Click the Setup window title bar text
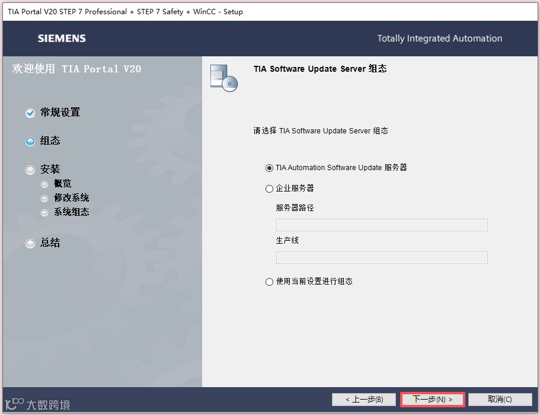 [125, 12]
